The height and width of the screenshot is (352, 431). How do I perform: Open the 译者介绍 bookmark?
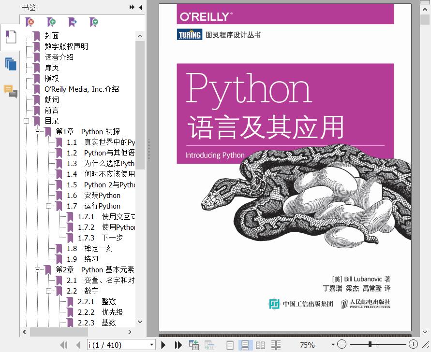click(x=59, y=57)
